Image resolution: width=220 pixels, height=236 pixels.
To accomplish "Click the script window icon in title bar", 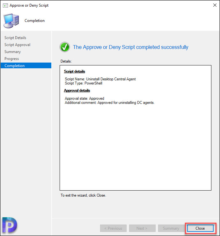I will pos(5,6).
